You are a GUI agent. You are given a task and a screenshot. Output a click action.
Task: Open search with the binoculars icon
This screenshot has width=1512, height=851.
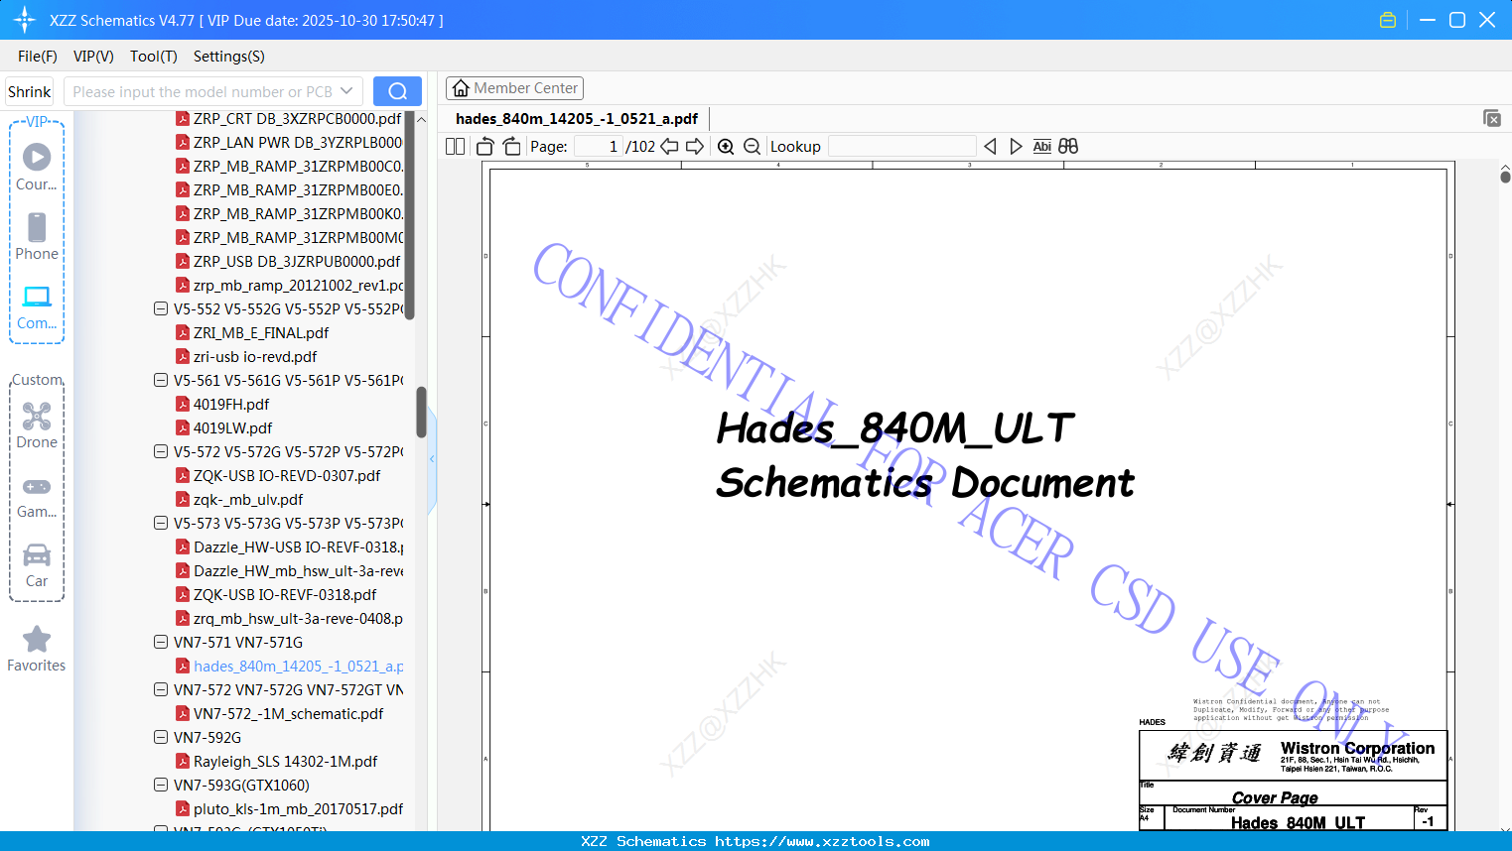pyautogui.click(x=1068, y=146)
